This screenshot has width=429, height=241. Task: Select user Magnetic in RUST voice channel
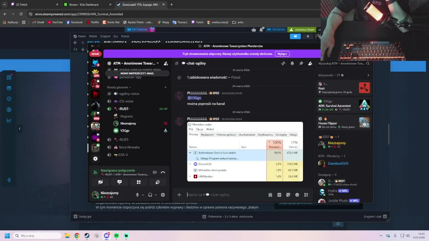click(127, 116)
